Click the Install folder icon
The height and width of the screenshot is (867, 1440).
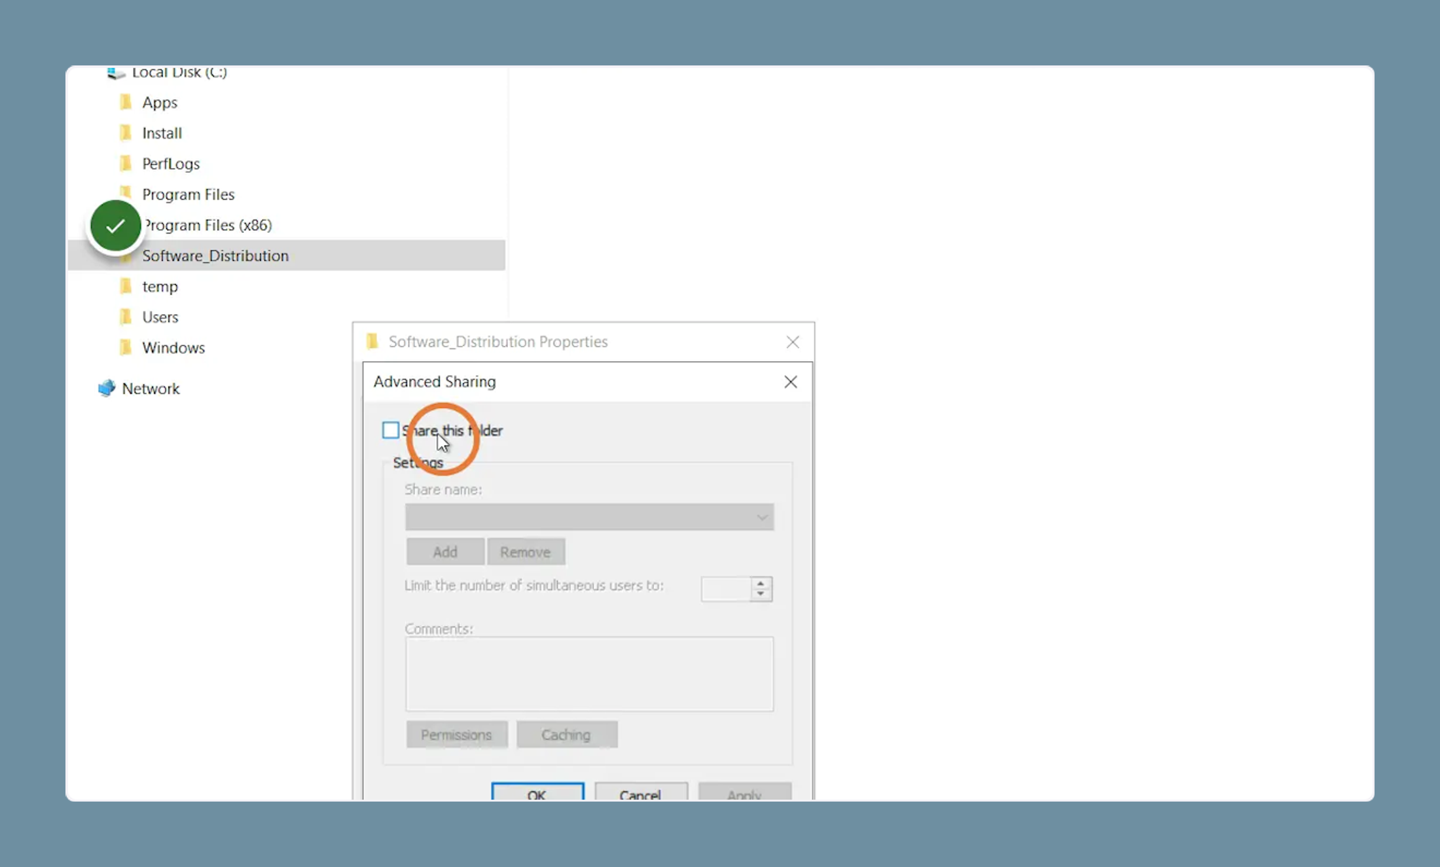[x=126, y=133]
